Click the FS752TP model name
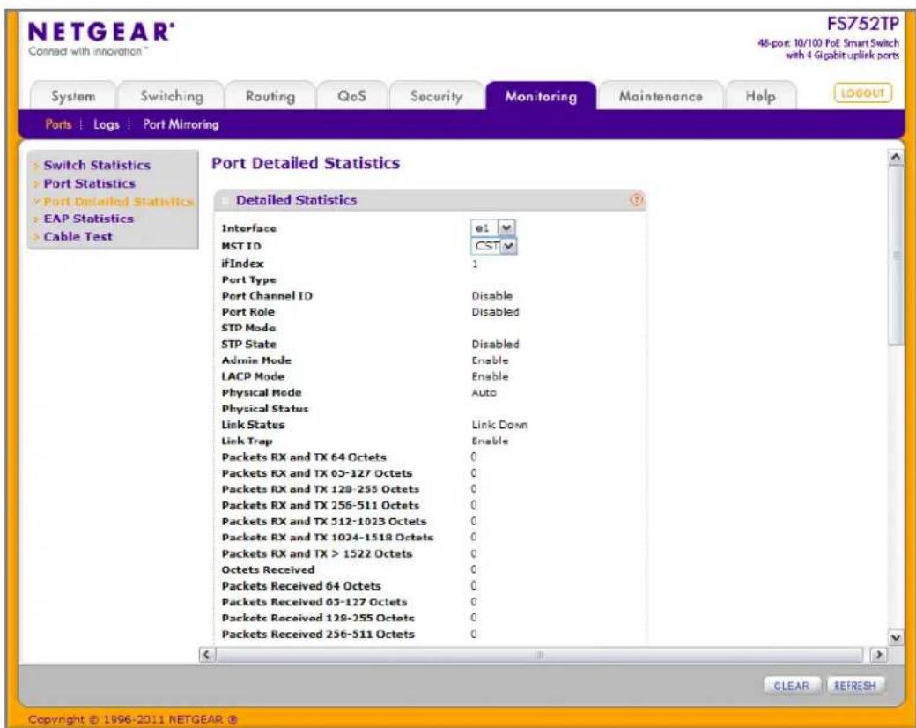The image size is (916, 728). point(862,24)
